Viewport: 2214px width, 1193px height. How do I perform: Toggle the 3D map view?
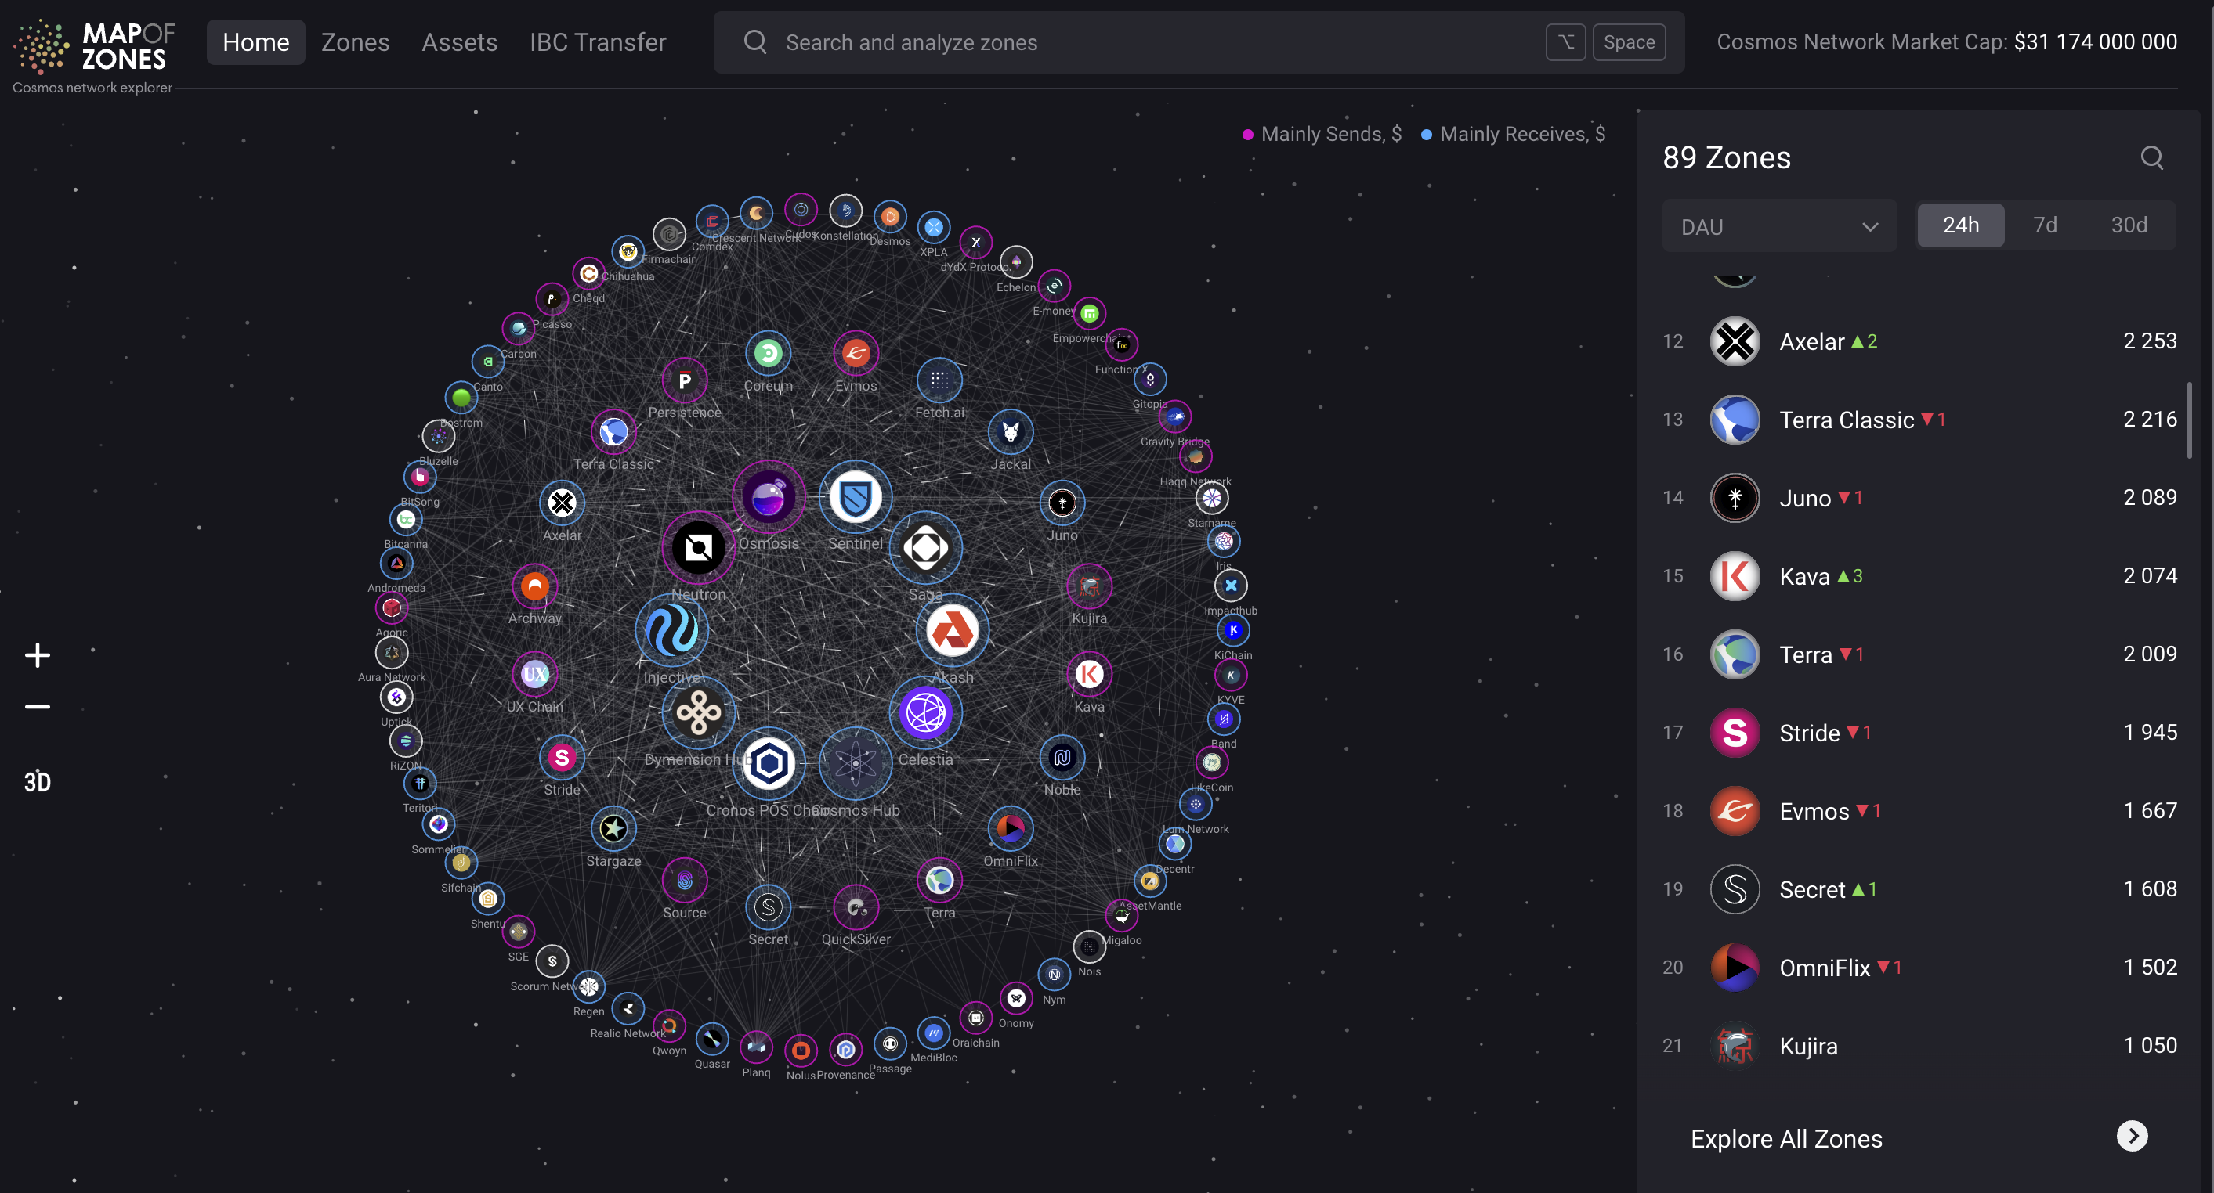click(37, 781)
